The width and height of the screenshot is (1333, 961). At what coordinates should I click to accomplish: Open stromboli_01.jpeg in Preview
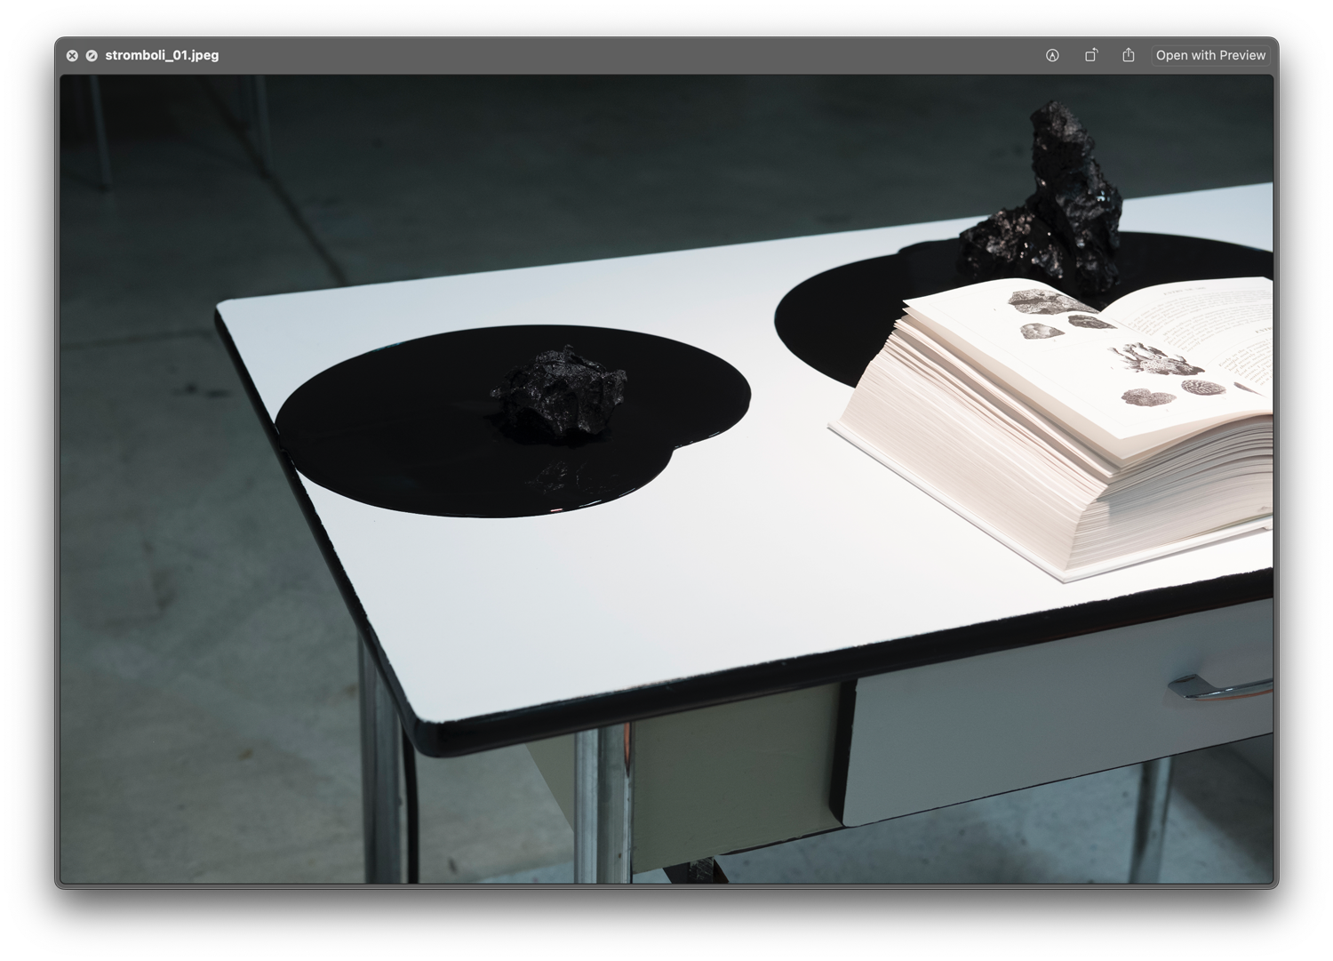point(1210,55)
